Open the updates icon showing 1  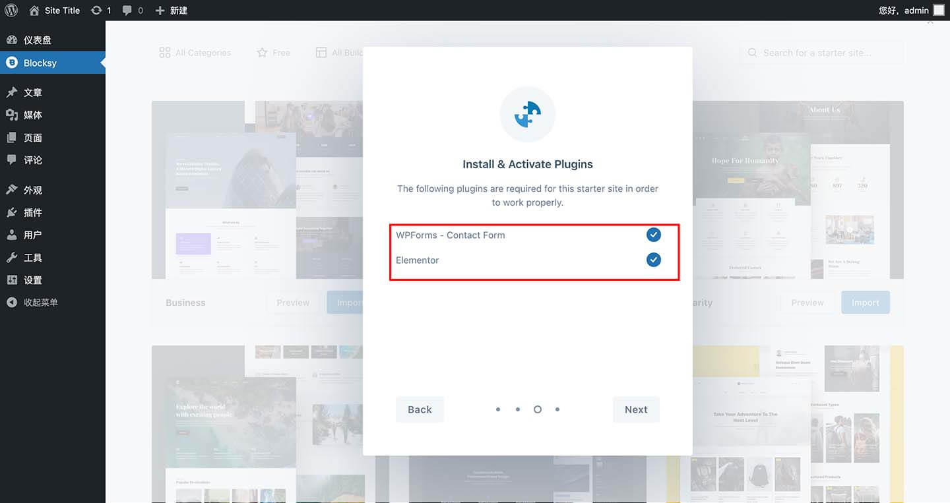[101, 11]
